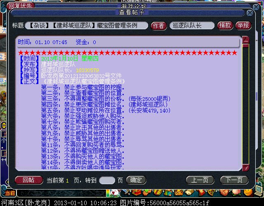Go to next page with 下一页

(234, 180)
